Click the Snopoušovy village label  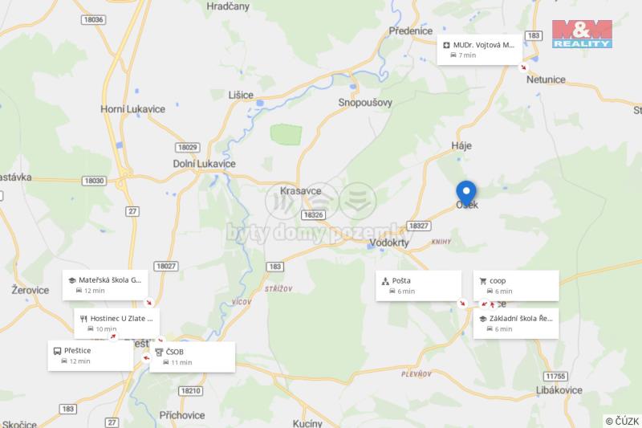(365, 103)
